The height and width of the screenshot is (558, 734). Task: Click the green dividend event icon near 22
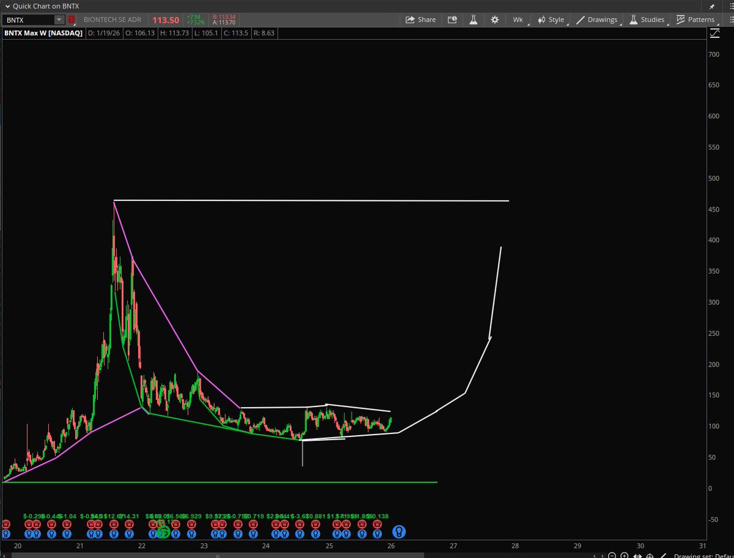[x=163, y=532]
